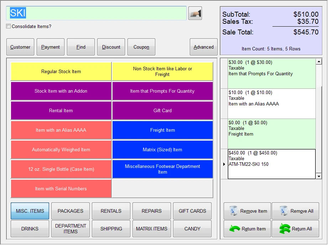Select the Matrix (Sized) Item tile

point(162,149)
